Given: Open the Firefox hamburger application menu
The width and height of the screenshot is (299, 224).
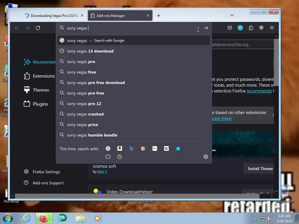Looking at the screenshot, I should coord(272,28).
